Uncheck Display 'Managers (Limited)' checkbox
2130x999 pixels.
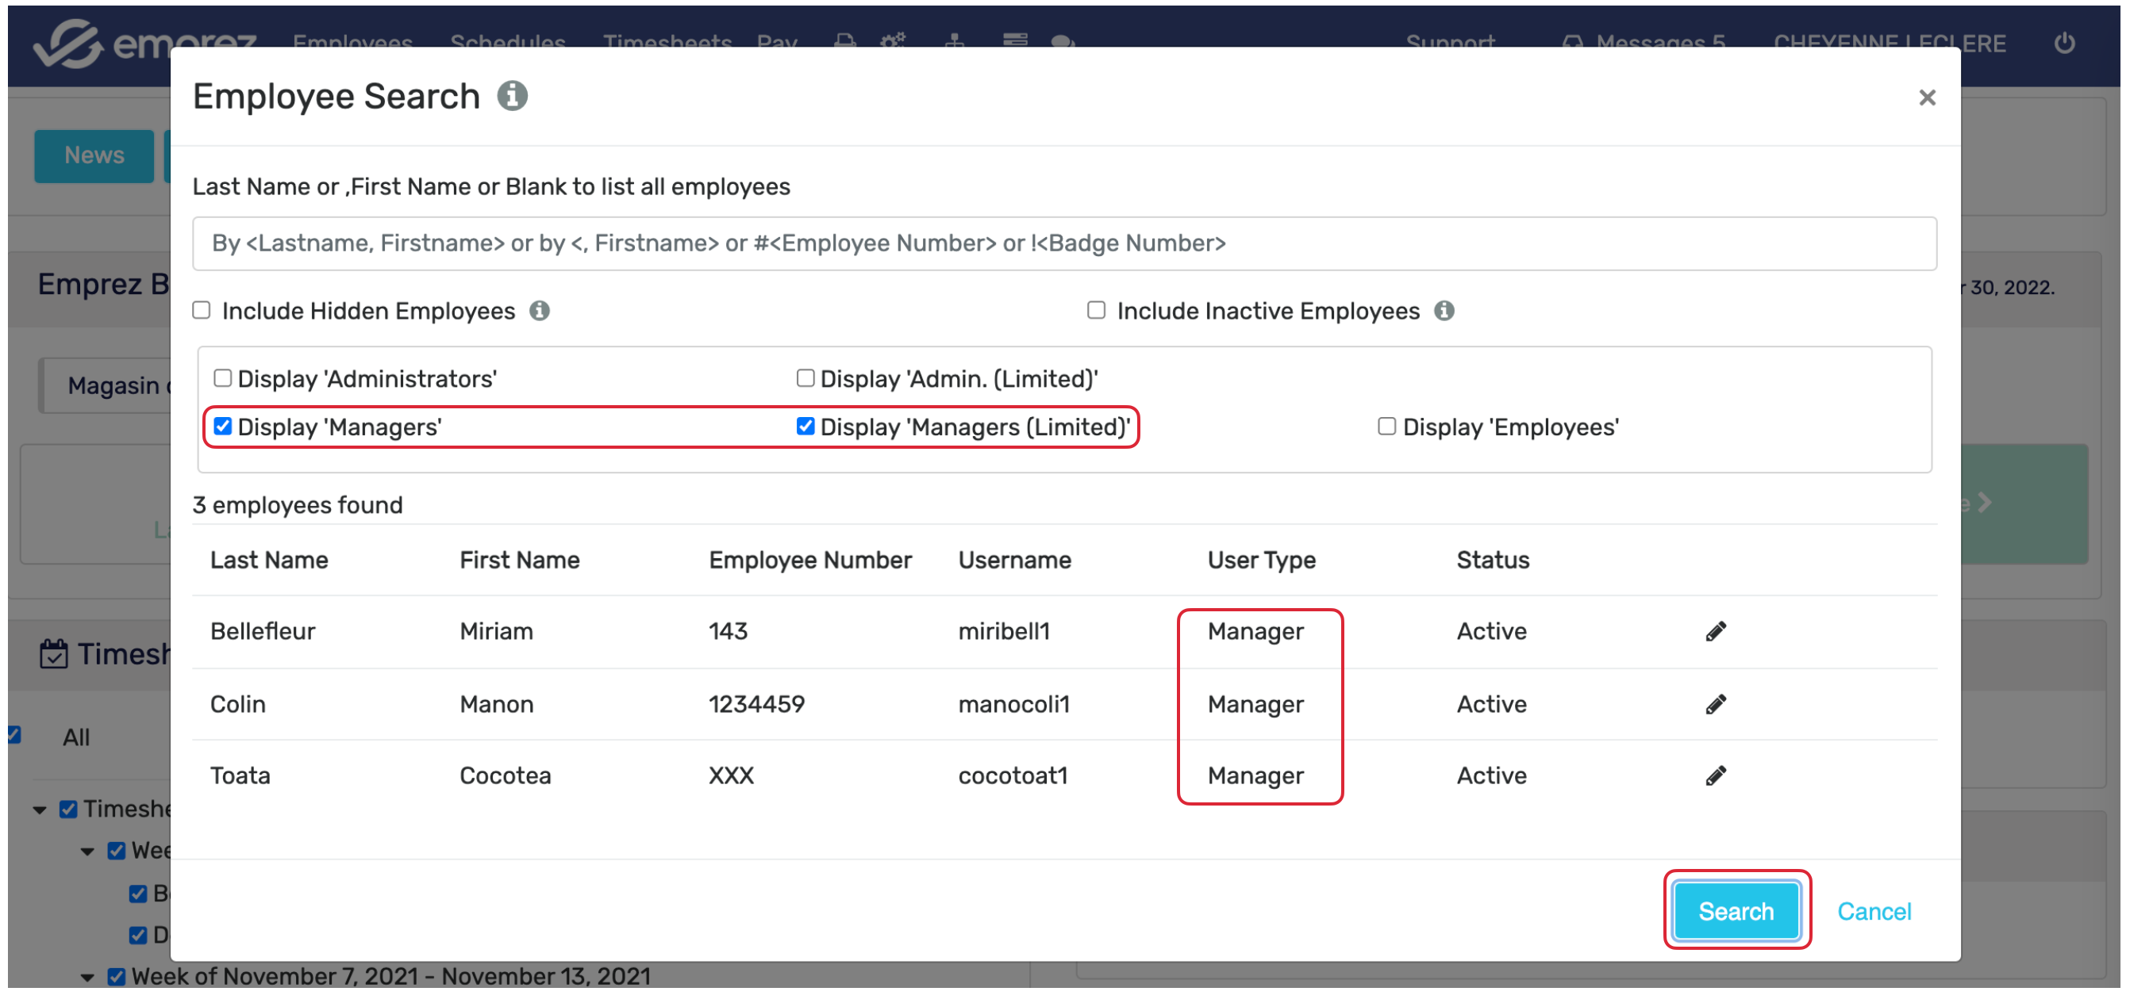point(805,427)
